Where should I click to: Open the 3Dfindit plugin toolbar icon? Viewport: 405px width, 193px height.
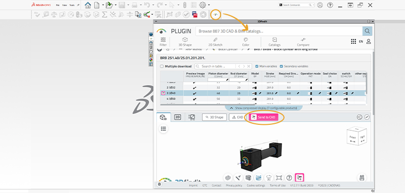tap(216, 15)
